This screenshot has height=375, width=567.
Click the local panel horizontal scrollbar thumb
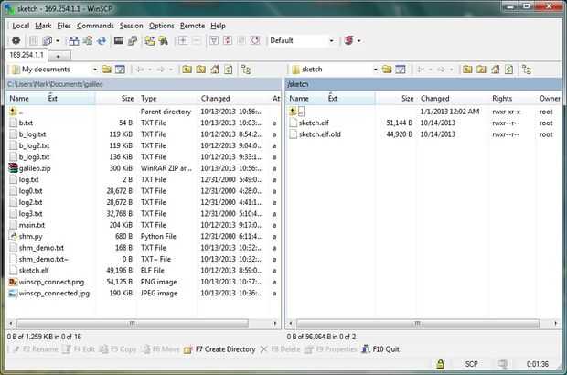(133, 323)
